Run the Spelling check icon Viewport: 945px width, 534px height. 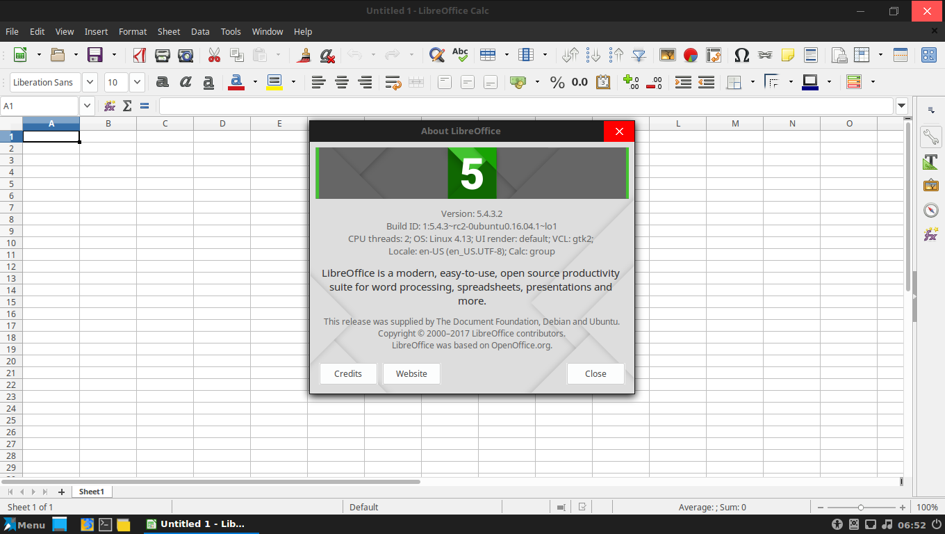pyautogui.click(x=460, y=55)
